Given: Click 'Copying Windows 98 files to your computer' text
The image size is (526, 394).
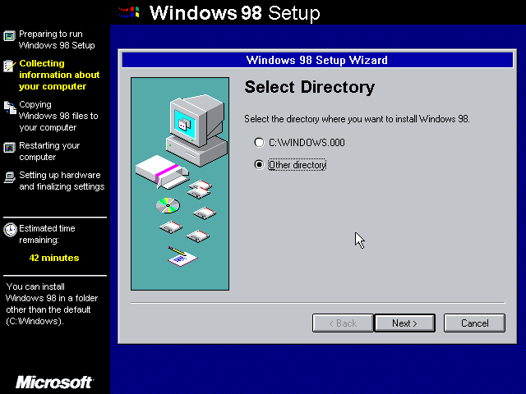Looking at the screenshot, I should [x=58, y=116].
